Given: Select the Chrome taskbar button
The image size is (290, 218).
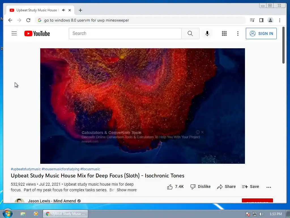Looking at the screenshot, I should (65, 214).
